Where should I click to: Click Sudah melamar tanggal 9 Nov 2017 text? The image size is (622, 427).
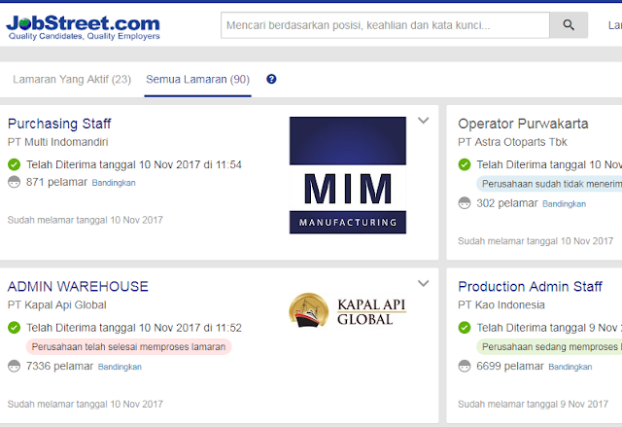(533, 404)
